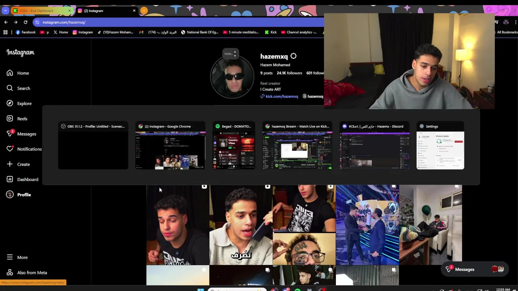Open the All Bookmarks folder
Image resolution: width=518 pixels, height=291 pixels.
504,32
